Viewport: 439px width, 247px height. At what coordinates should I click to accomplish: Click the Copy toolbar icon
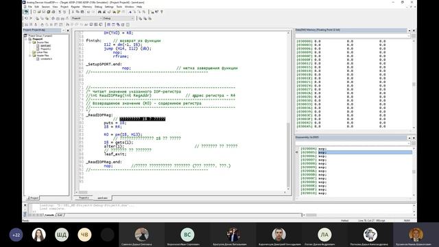78,12
